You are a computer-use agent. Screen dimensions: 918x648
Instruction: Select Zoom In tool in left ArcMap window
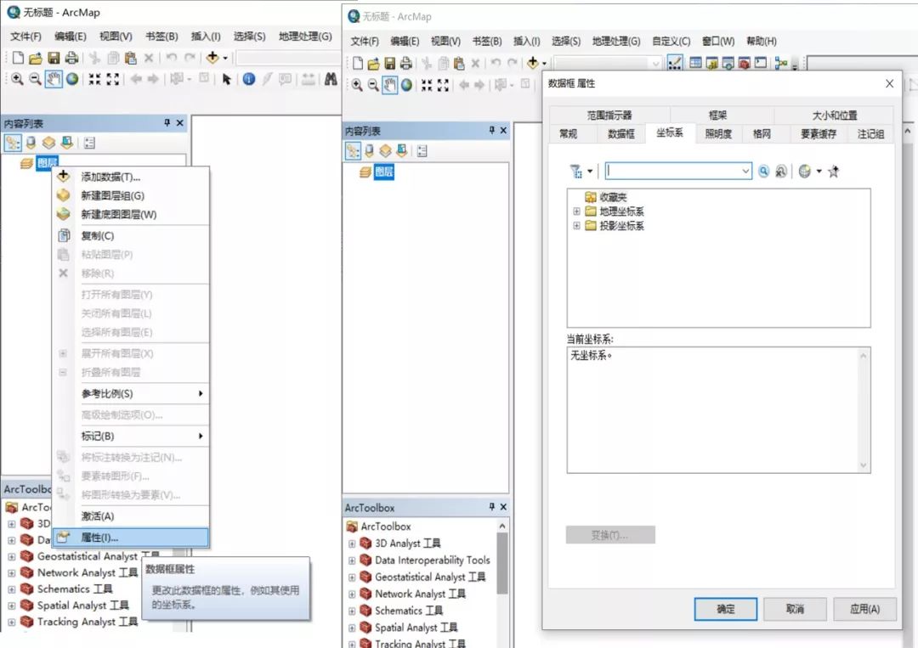coord(17,79)
